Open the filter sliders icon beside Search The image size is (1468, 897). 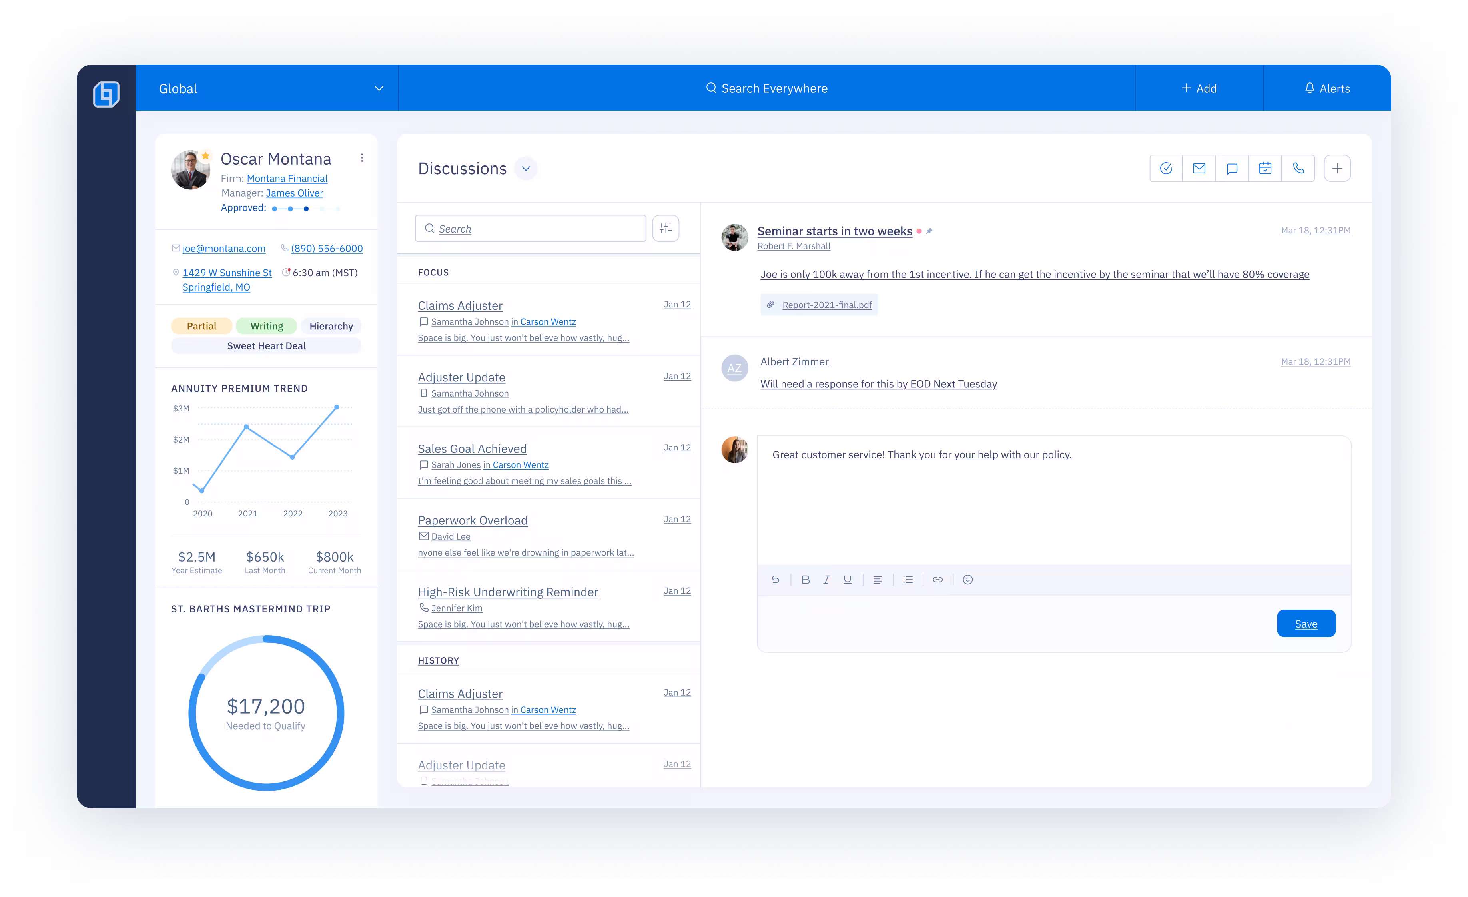(x=666, y=229)
